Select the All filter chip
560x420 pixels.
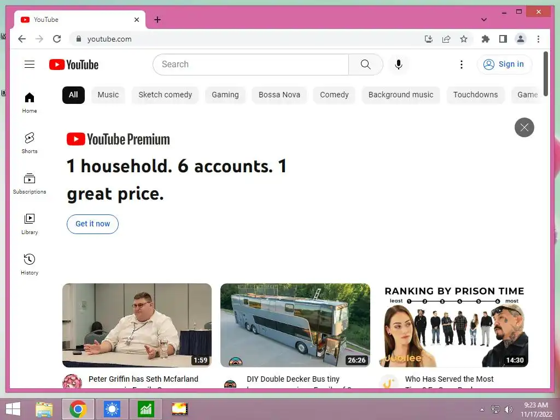[73, 95]
